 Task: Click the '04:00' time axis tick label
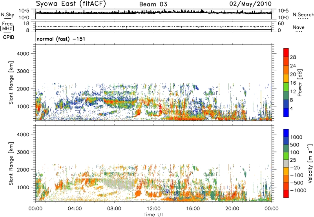click(75, 209)
